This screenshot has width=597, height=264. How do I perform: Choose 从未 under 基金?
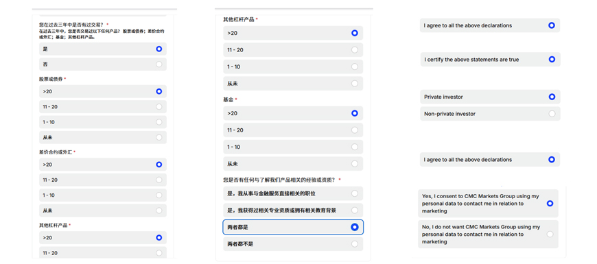click(293, 164)
